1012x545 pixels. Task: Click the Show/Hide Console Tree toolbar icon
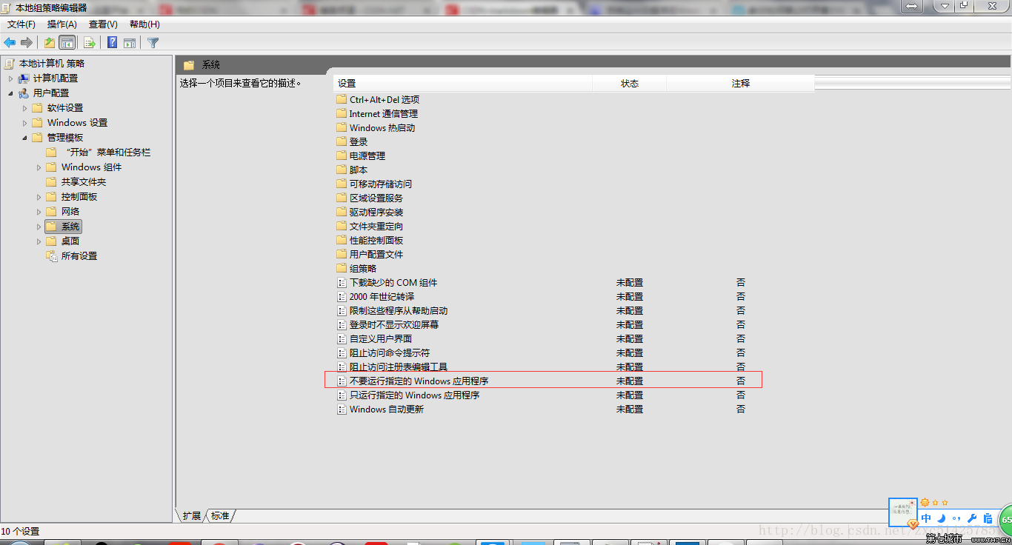[x=67, y=42]
